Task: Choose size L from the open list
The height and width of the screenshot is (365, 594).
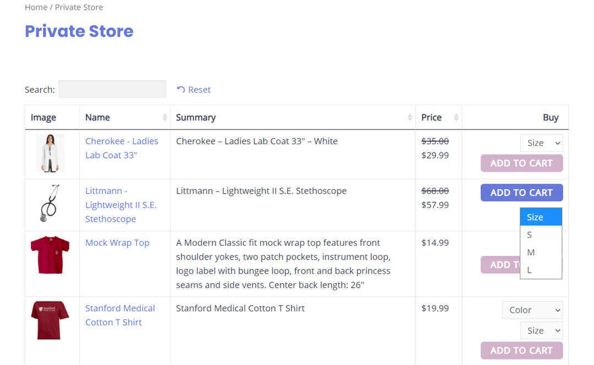Action: click(x=541, y=270)
